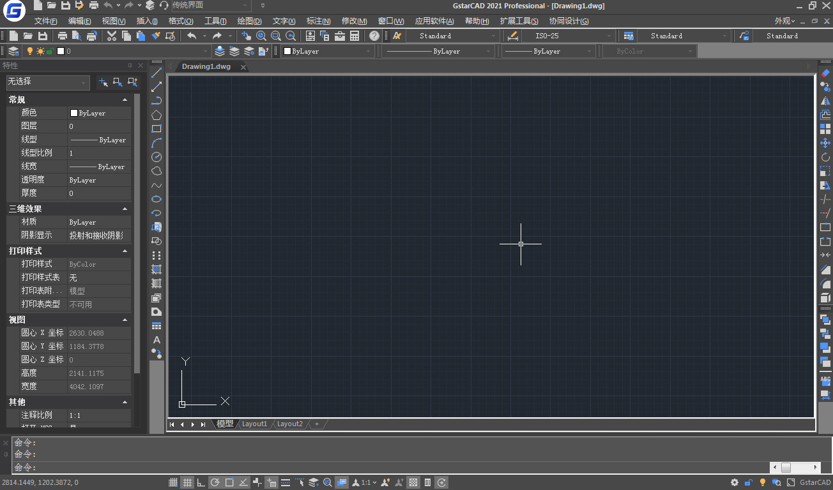Click the Plot Preview icon
Image resolution: width=833 pixels, height=490 pixels.
click(77, 36)
